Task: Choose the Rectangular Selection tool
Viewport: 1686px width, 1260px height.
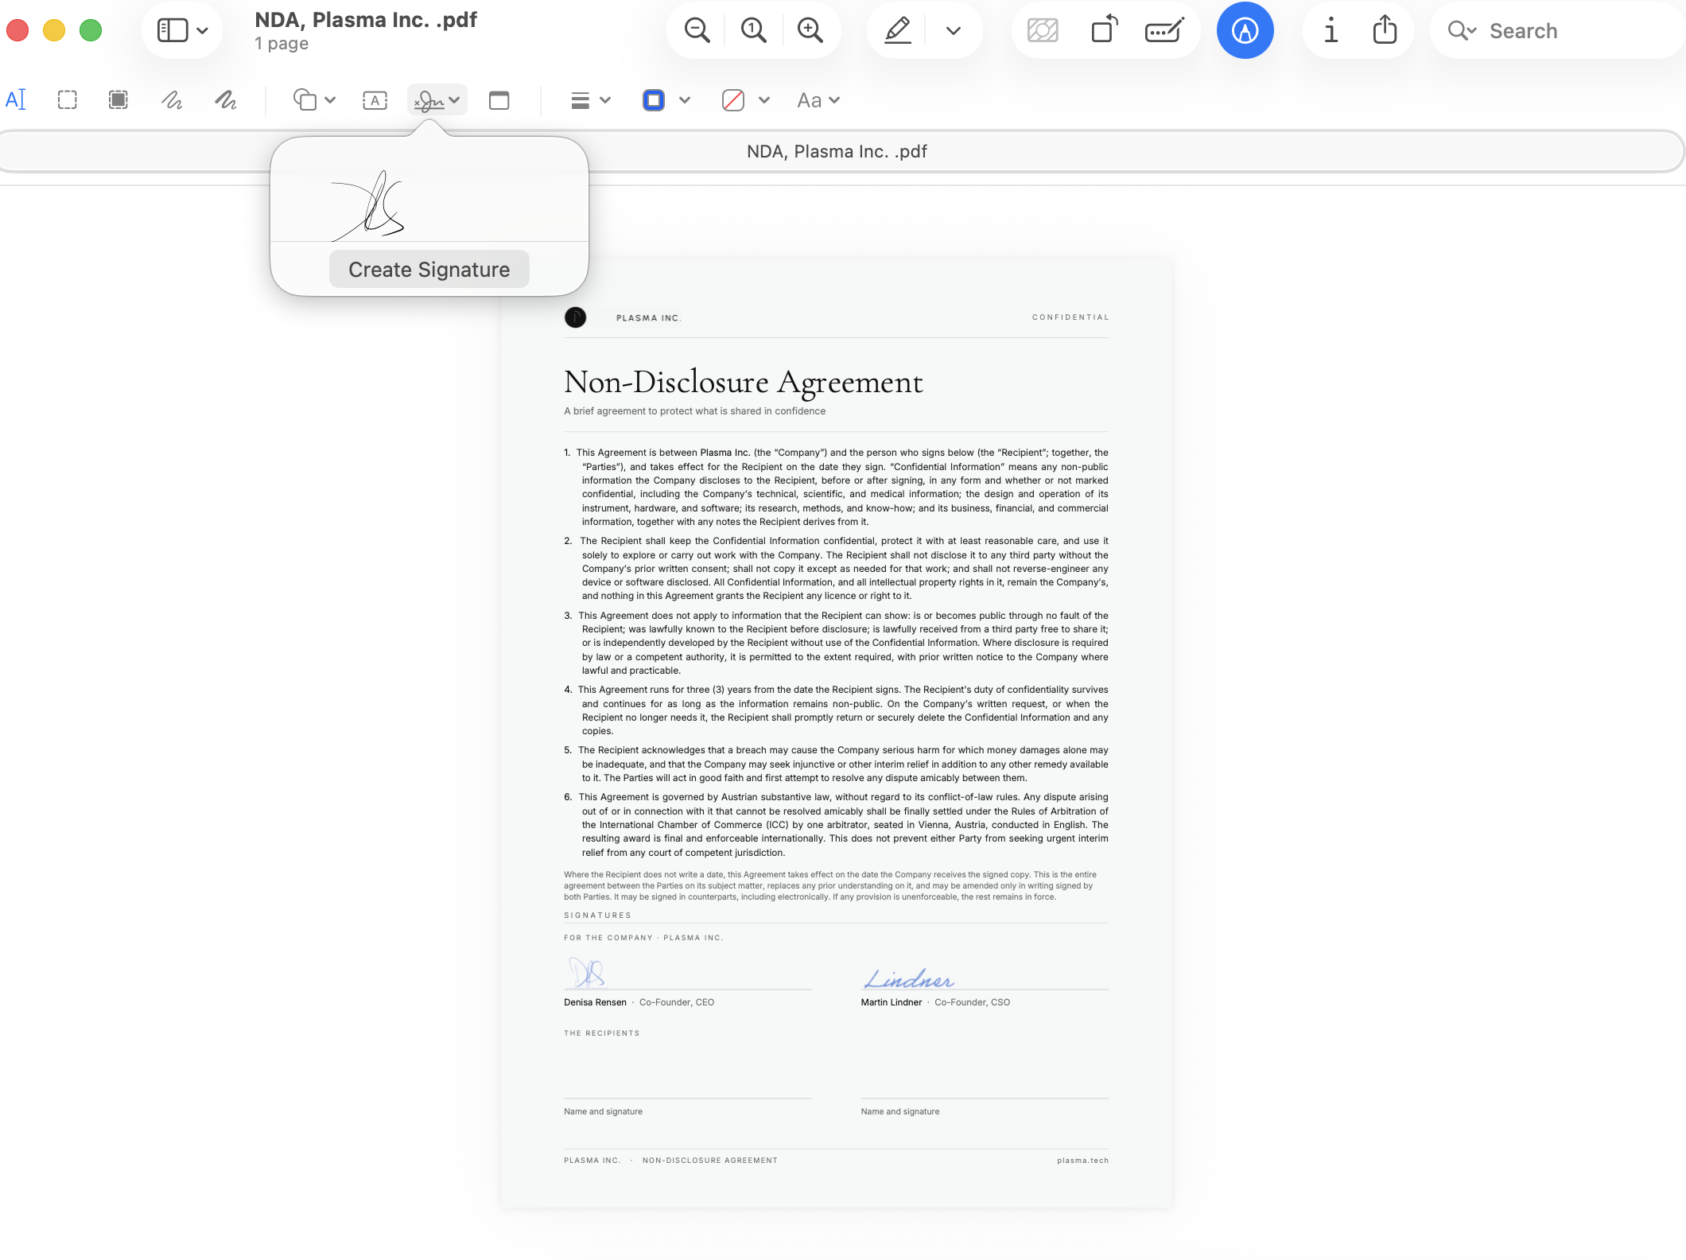Action: pyautogui.click(x=68, y=100)
